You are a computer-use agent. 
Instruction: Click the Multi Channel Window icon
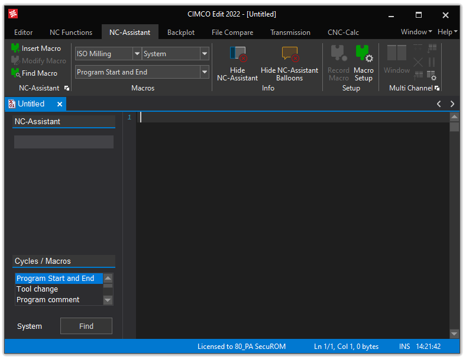click(397, 59)
